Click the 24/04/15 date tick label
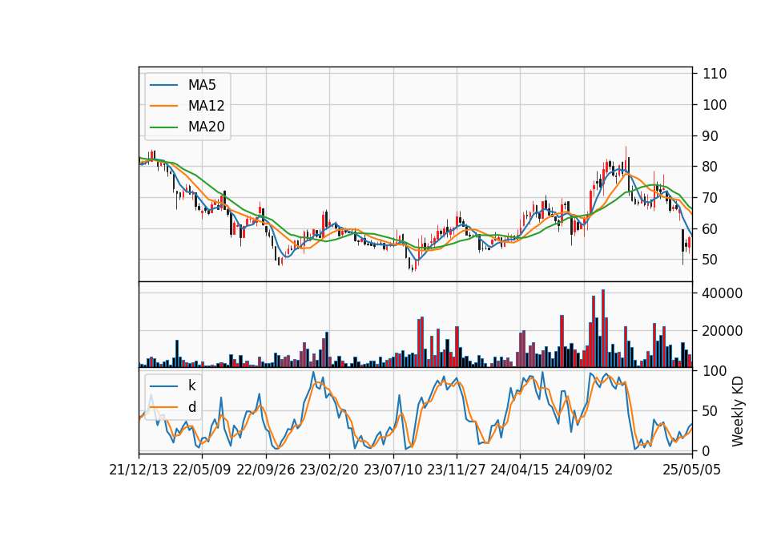The height and width of the screenshot is (553, 769). click(x=520, y=470)
